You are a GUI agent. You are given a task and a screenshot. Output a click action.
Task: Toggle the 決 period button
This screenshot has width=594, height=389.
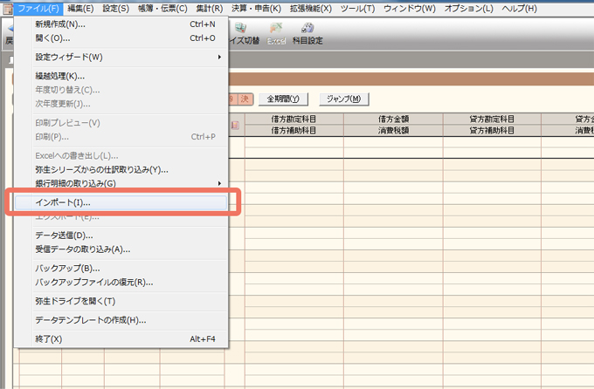[x=246, y=99]
